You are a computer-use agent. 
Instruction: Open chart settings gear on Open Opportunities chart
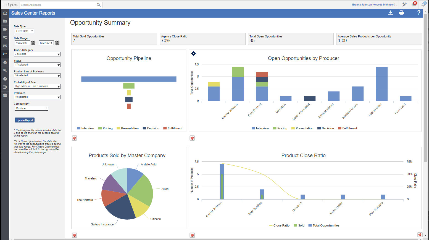point(193,53)
